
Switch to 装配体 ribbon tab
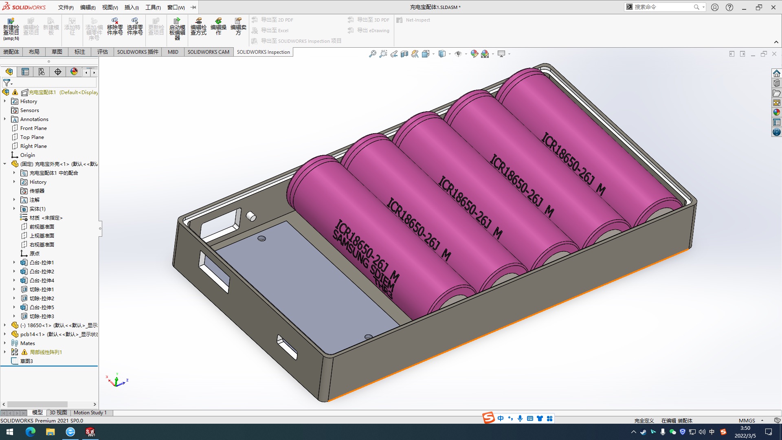(11, 52)
